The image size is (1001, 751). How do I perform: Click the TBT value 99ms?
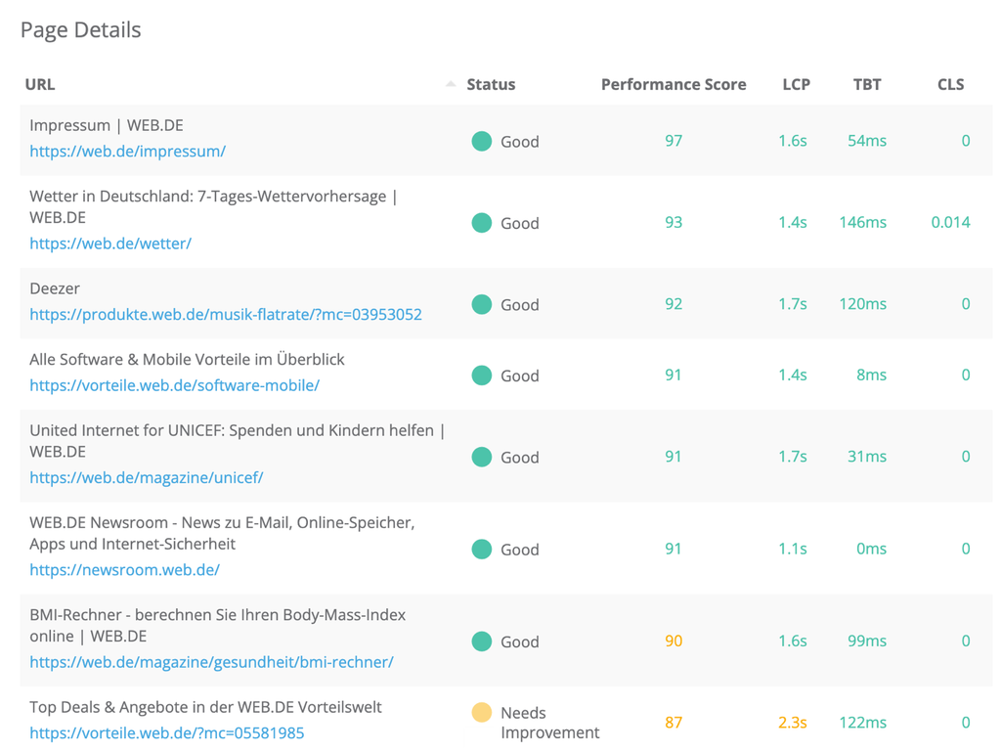click(867, 641)
